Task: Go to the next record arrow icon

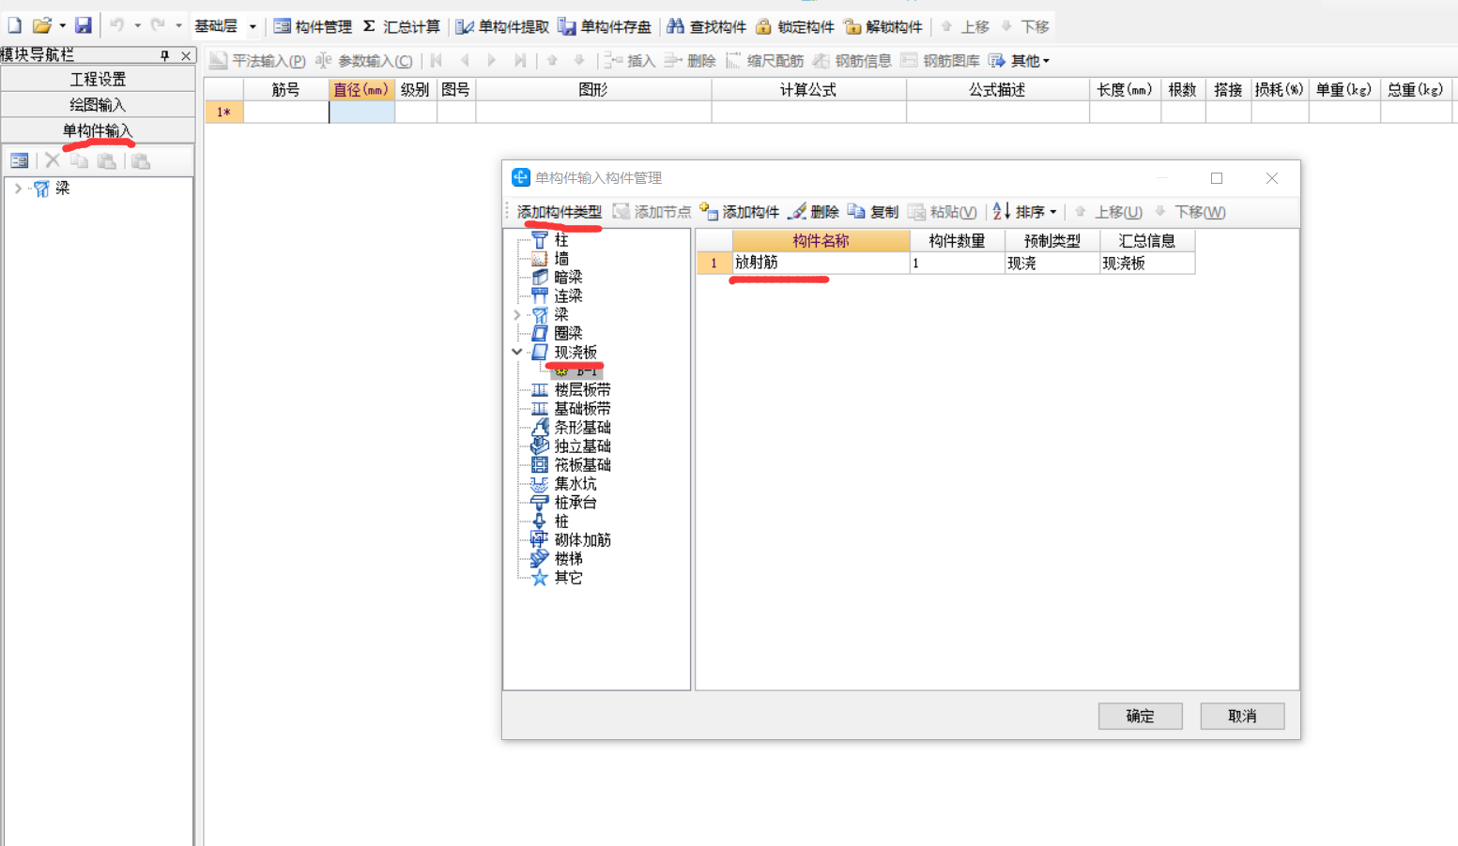Action: 492,61
